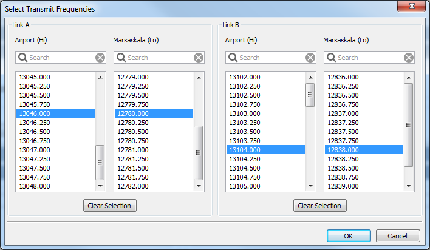Screen dimensions: 430x250
Task: Pick frequency 12779.500
Action: pos(154,95)
